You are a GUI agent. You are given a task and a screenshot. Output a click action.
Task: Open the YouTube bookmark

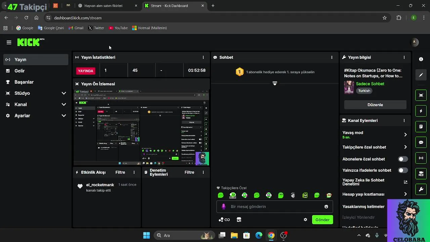point(118,28)
